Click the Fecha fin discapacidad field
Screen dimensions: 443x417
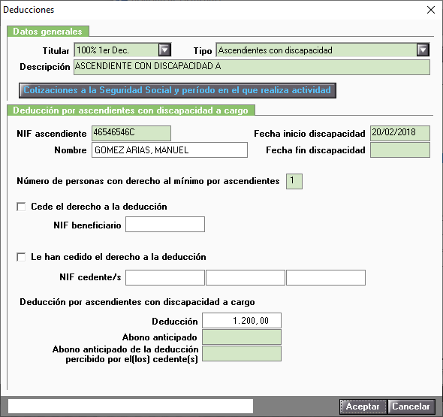(x=400, y=150)
